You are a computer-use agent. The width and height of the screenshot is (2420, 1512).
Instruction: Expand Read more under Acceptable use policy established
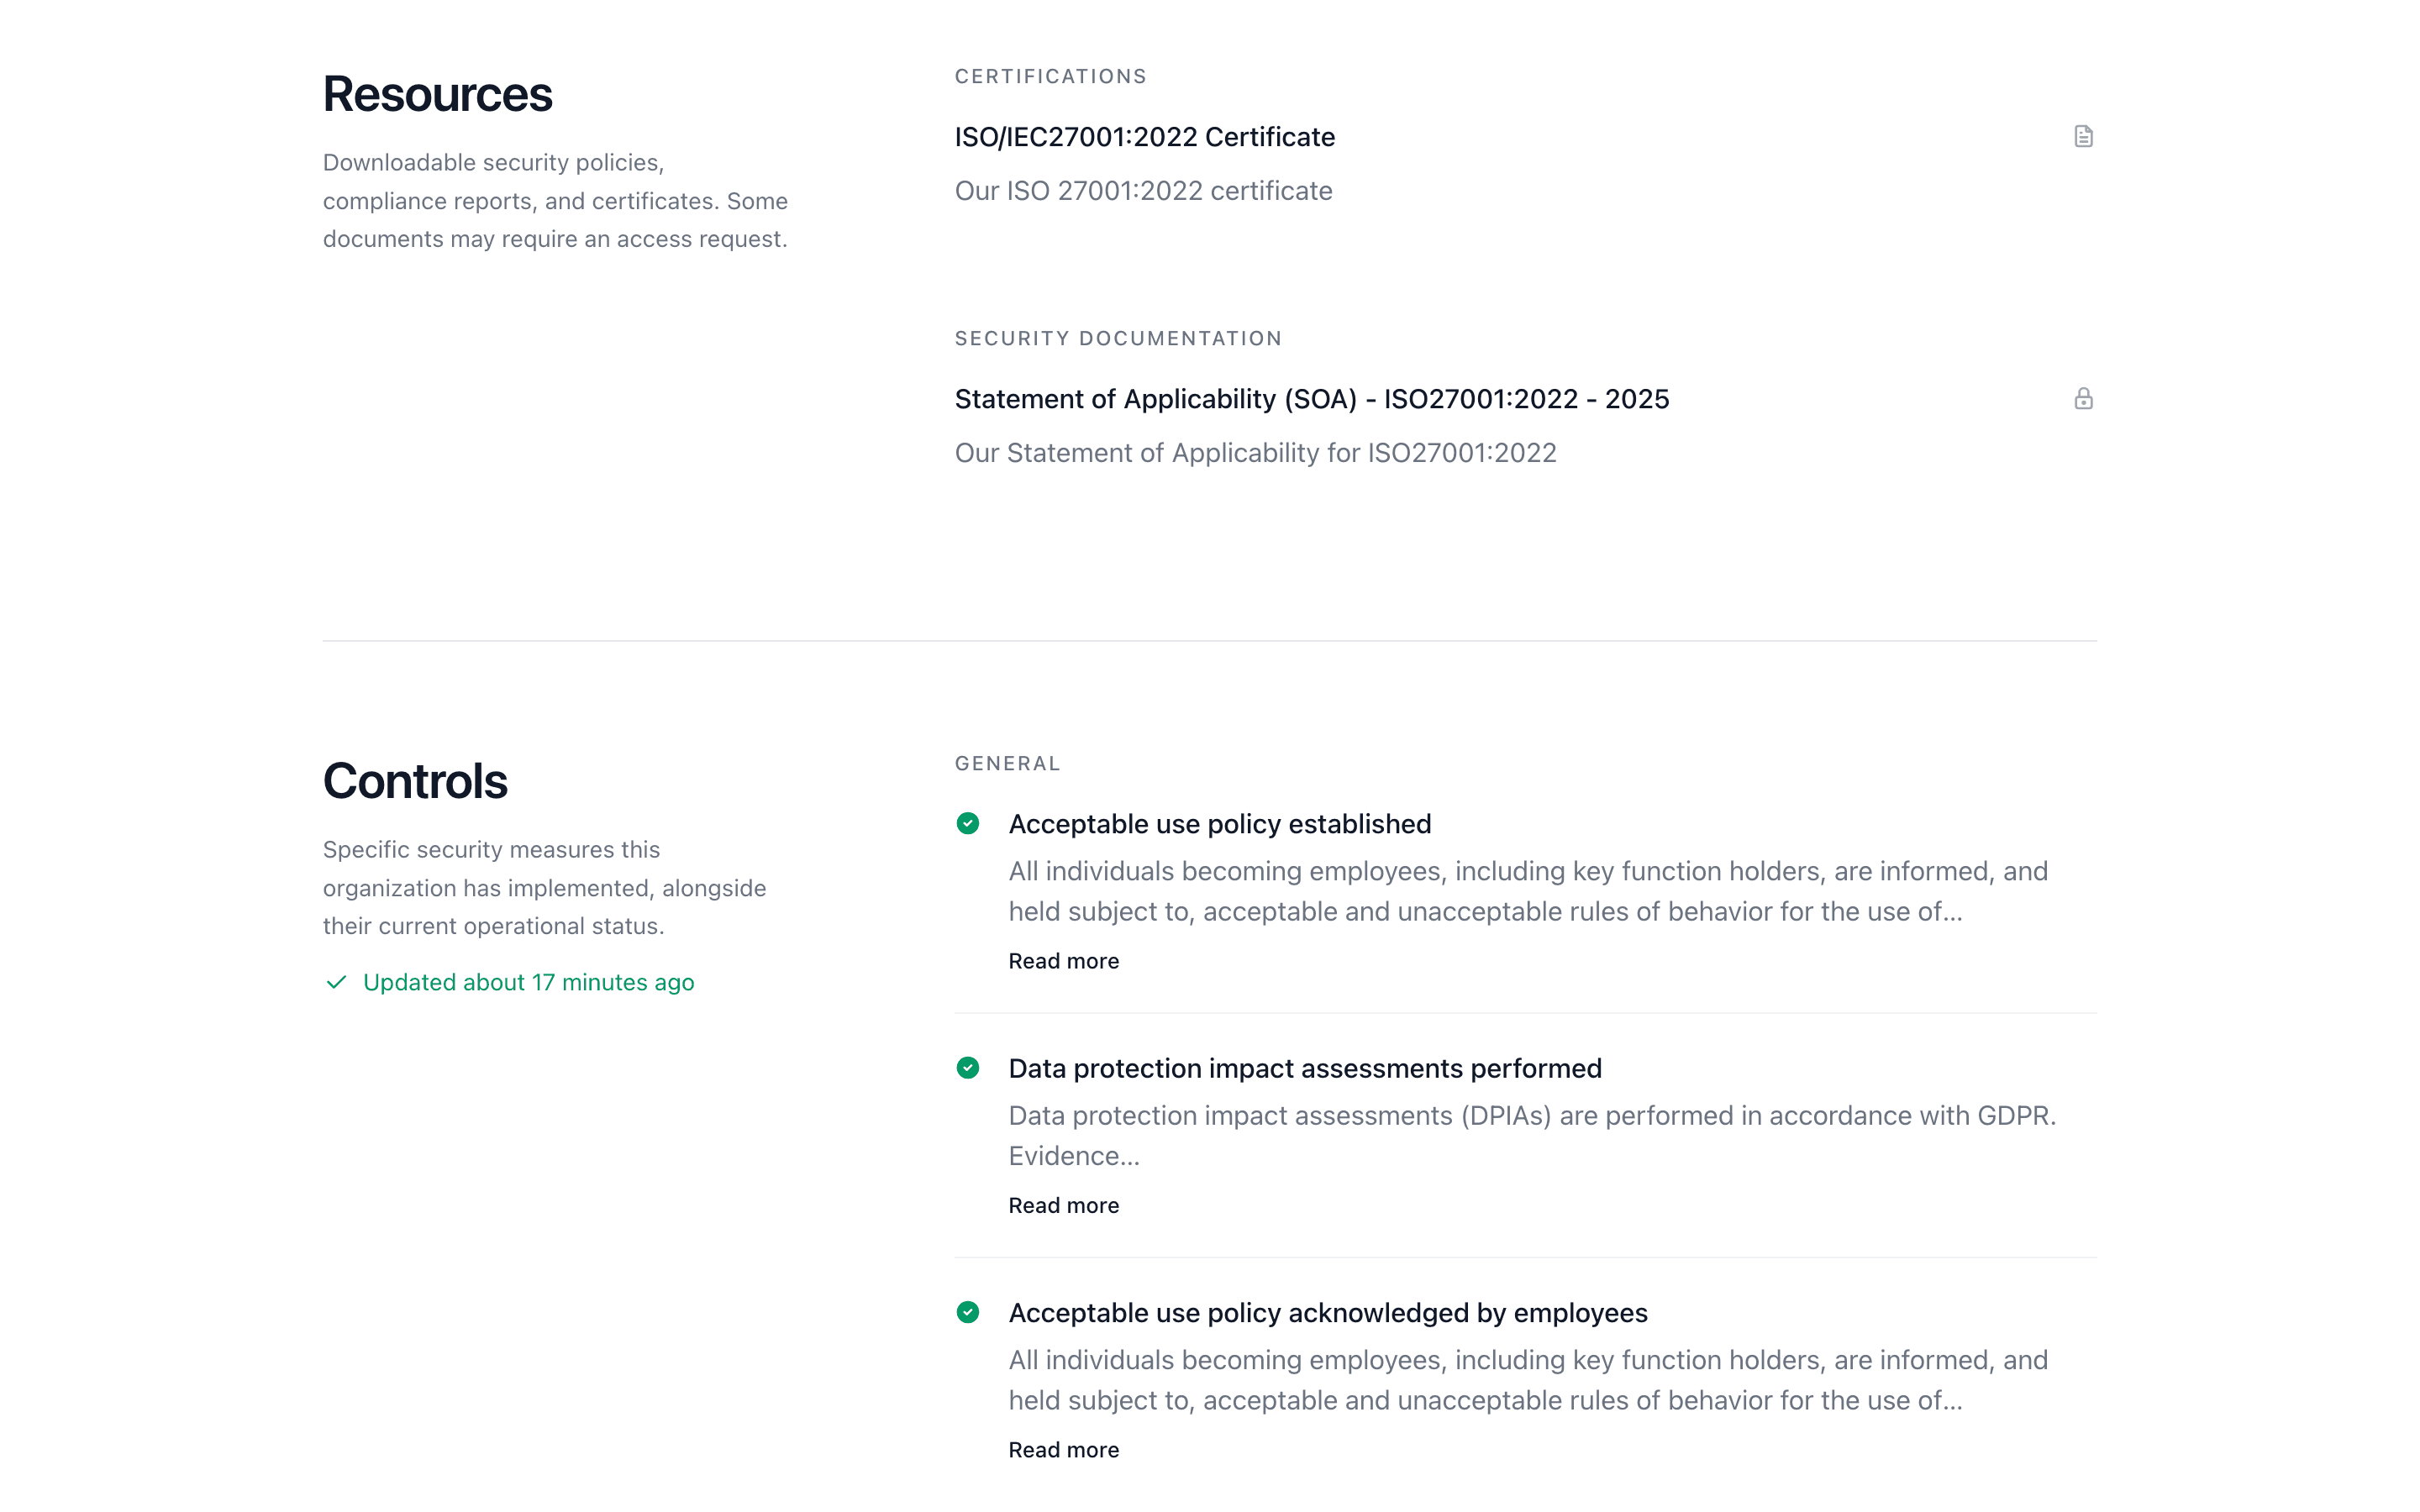point(1063,961)
